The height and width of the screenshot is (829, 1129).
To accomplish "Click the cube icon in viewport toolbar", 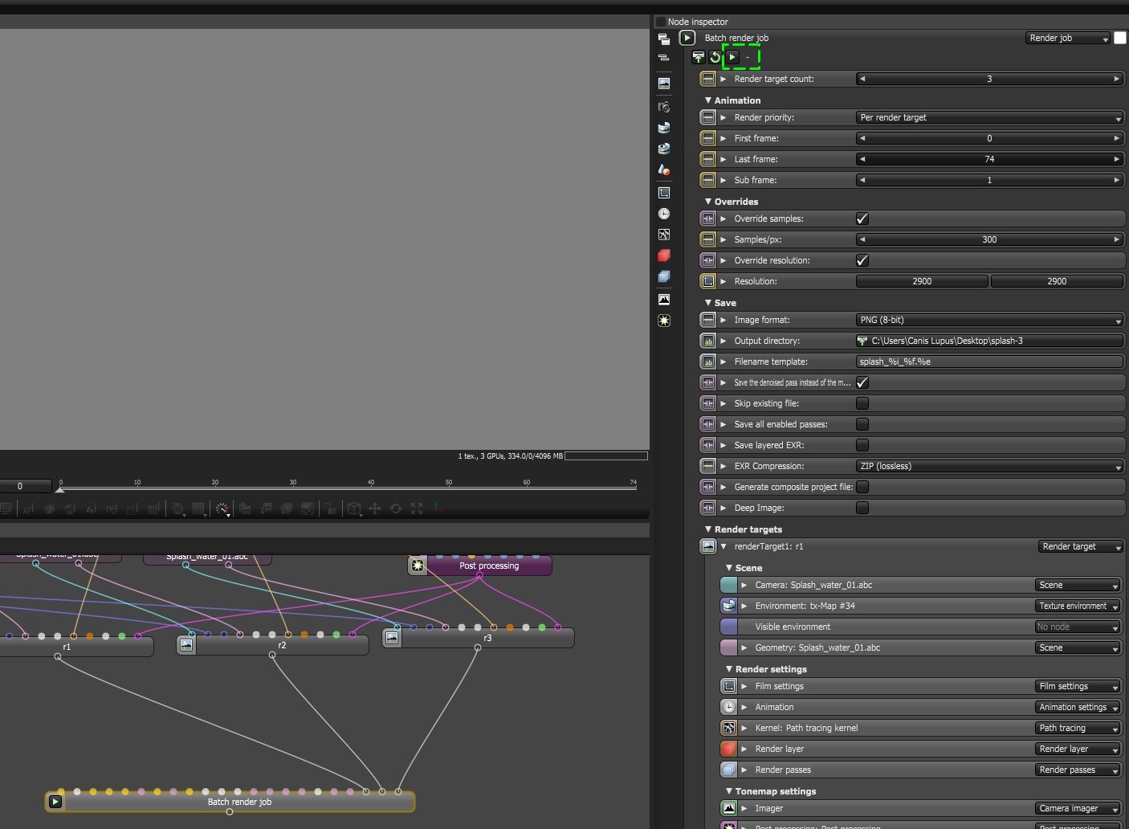I will tap(354, 508).
